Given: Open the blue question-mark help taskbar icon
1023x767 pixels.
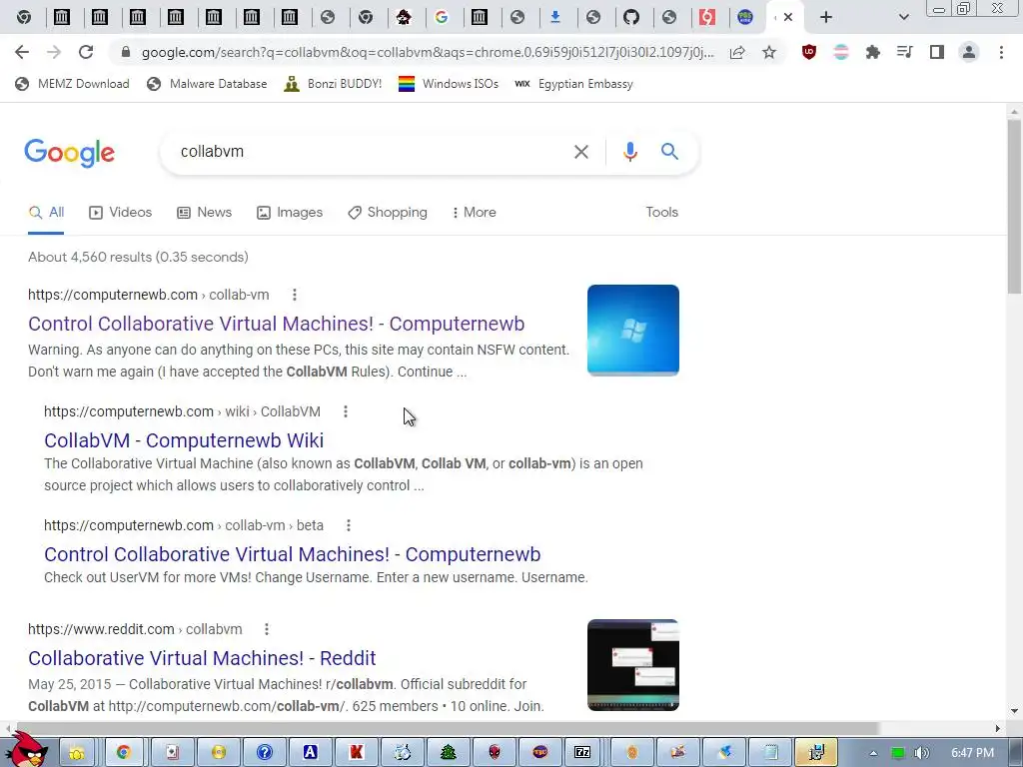Looking at the screenshot, I should point(264,753).
